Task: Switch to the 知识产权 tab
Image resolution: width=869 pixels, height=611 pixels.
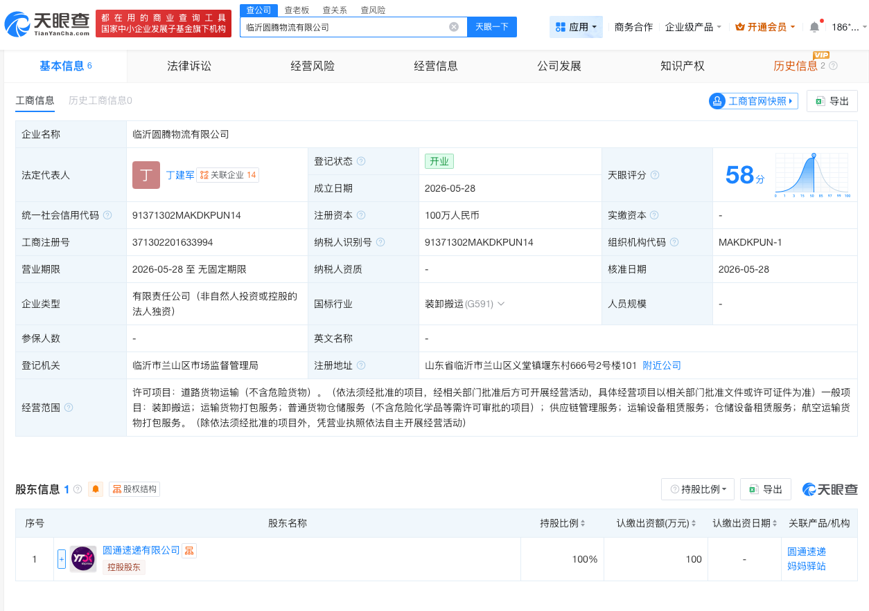Action: [683, 66]
